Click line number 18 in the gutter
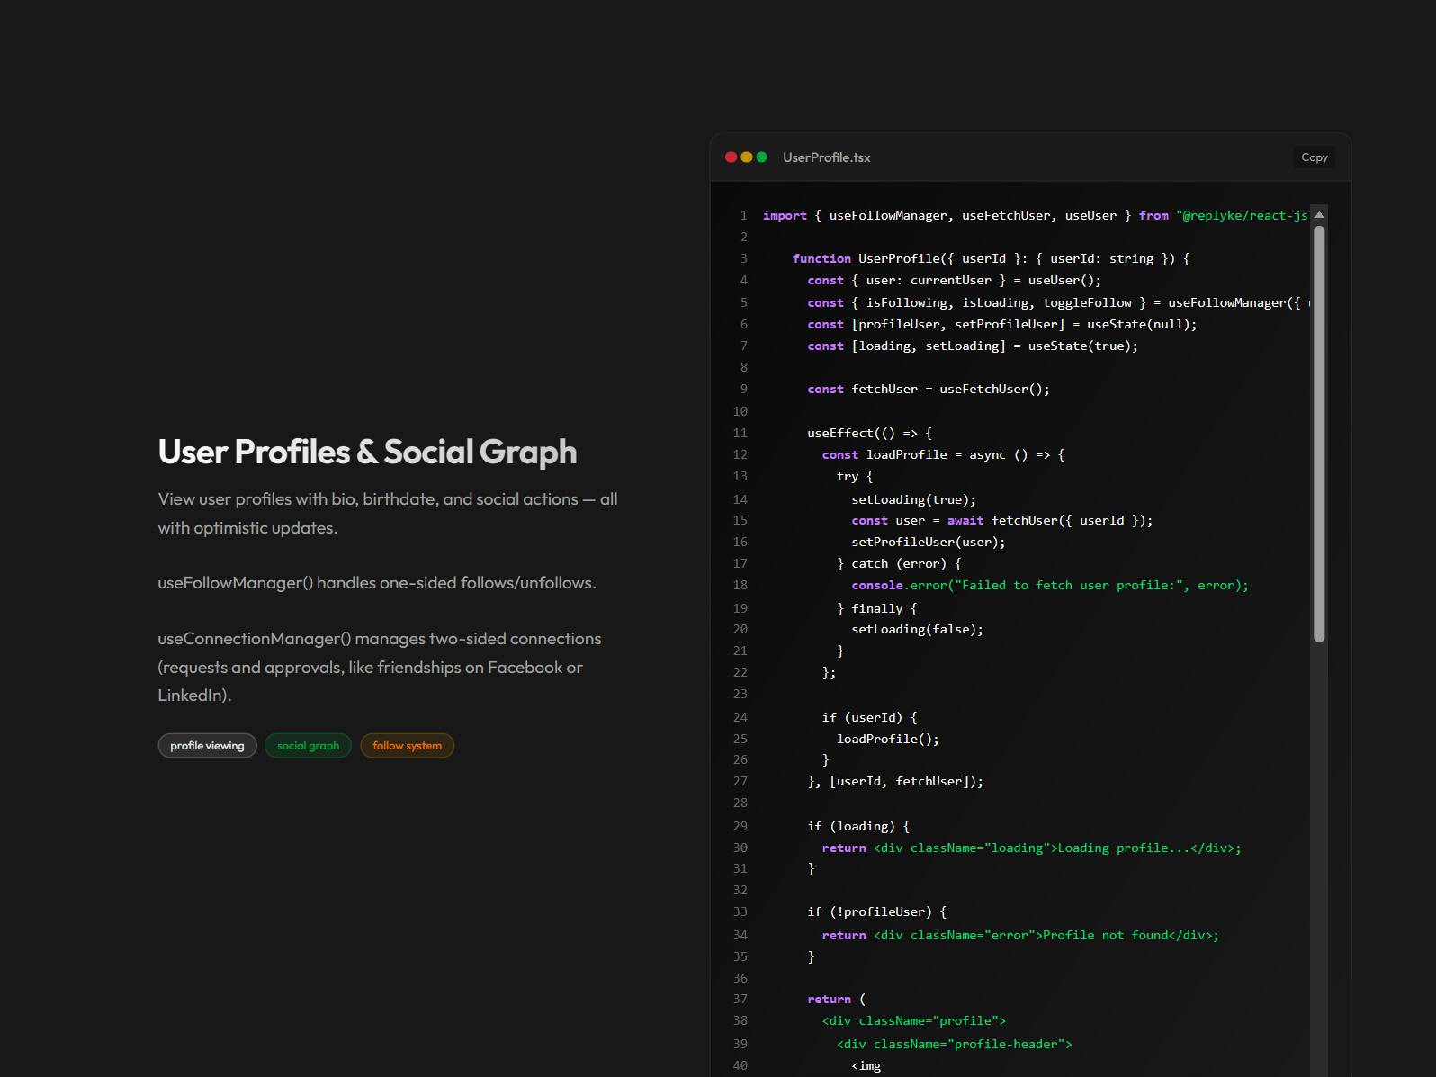The height and width of the screenshot is (1077, 1436). point(740,586)
